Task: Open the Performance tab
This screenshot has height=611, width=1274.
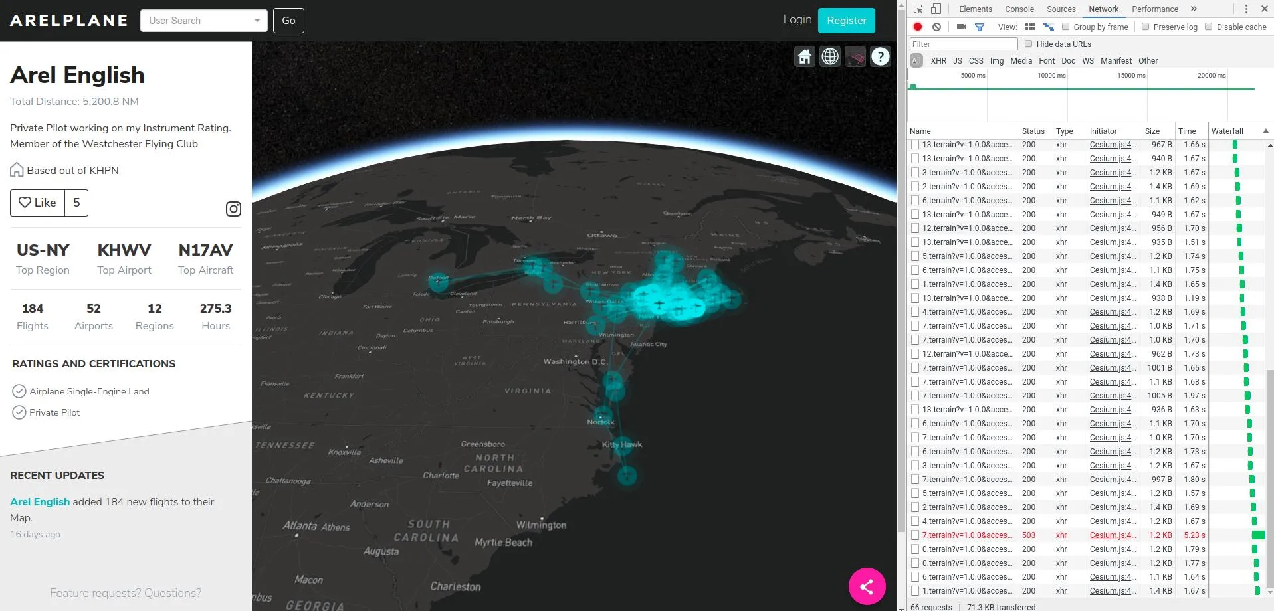Action: (1155, 9)
